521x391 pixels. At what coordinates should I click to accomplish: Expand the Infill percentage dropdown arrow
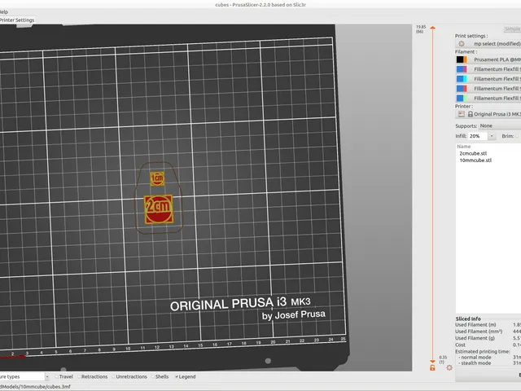click(492, 136)
